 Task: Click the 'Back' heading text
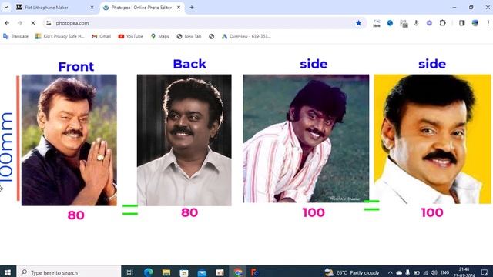189,64
